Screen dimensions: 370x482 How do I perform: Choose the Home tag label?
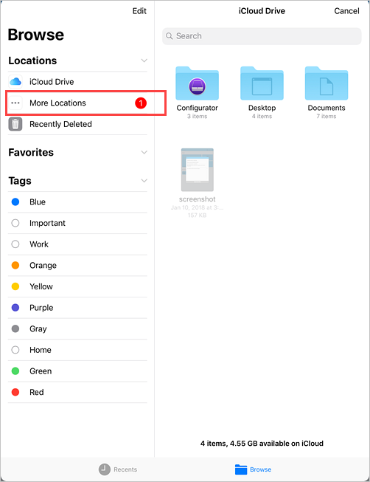point(41,350)
